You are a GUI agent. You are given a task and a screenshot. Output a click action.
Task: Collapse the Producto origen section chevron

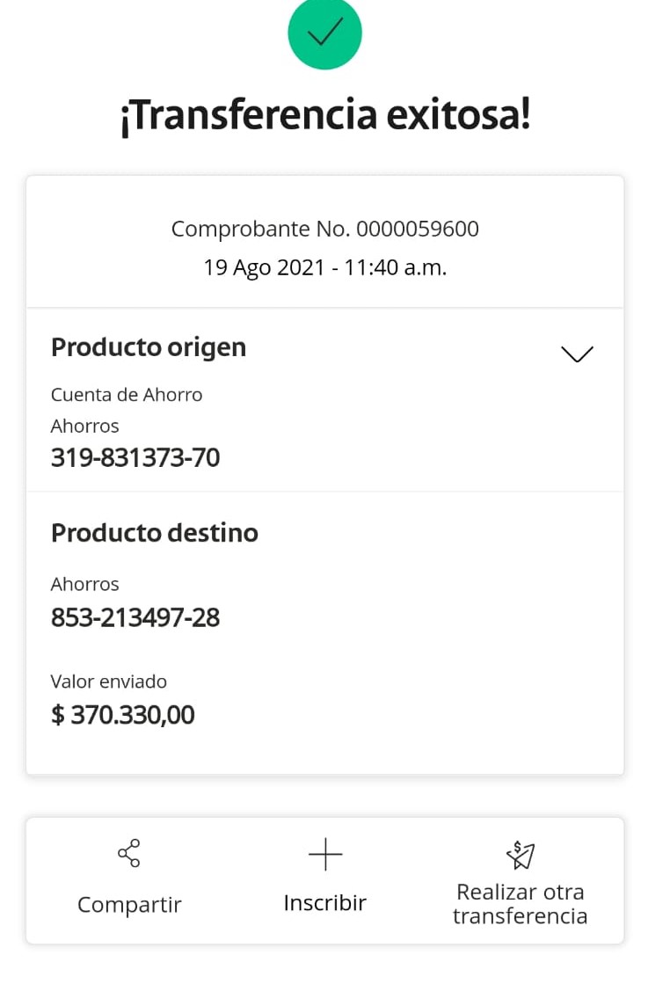(577, 354)
